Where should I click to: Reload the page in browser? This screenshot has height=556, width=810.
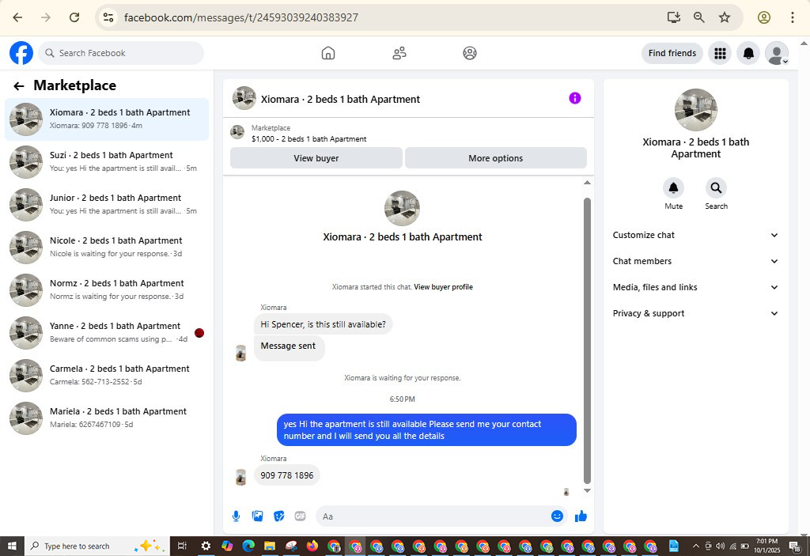[74, 17]
